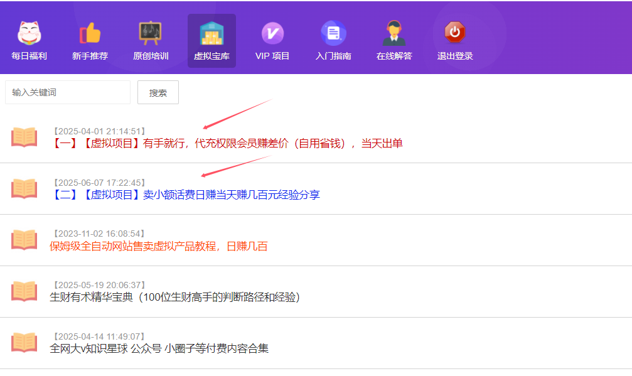Click book icon beside 全网大v知识星球 article
The height and width of the screenshot is (376, 632).
(24, 343)
